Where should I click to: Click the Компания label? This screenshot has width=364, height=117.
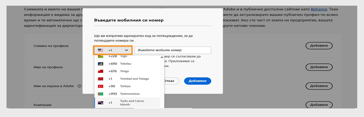[42, 105]
